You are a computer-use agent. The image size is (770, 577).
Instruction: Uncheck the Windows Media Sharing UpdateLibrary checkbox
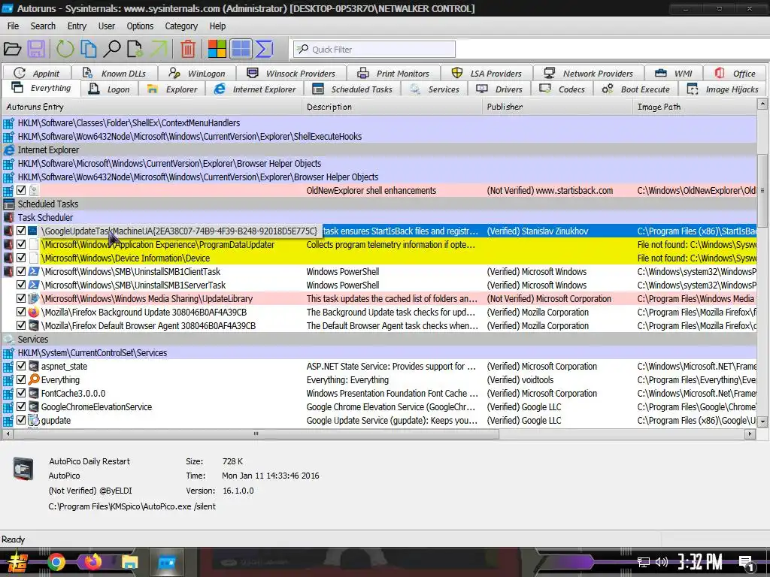[x=21, y=298]
